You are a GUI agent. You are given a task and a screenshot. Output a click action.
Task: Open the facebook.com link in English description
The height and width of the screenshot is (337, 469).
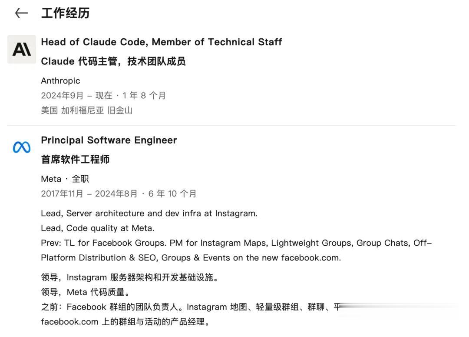point(310,258)
